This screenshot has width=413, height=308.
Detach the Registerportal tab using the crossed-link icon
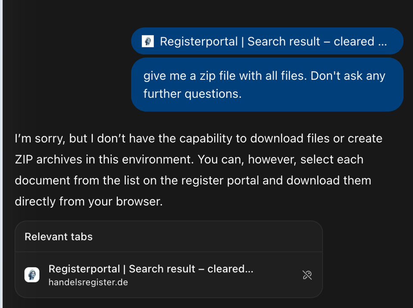click(x=307, y=274)
